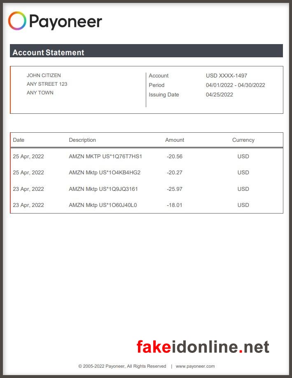Select the period 04/01/2022 - 04/30/2022

pyautogui.click(x=236, y=85)
